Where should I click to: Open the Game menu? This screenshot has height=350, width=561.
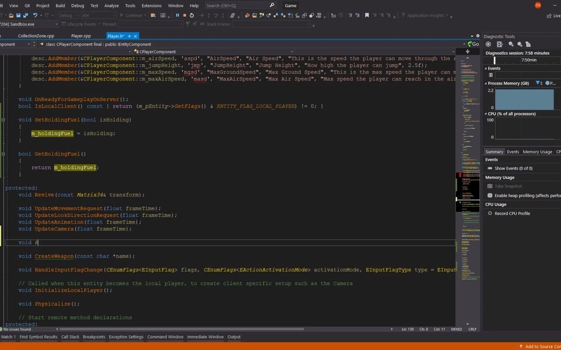[290, 5]
